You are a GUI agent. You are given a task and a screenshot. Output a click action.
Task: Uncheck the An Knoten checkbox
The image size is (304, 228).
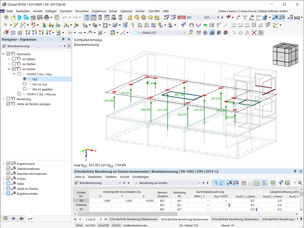14,69
